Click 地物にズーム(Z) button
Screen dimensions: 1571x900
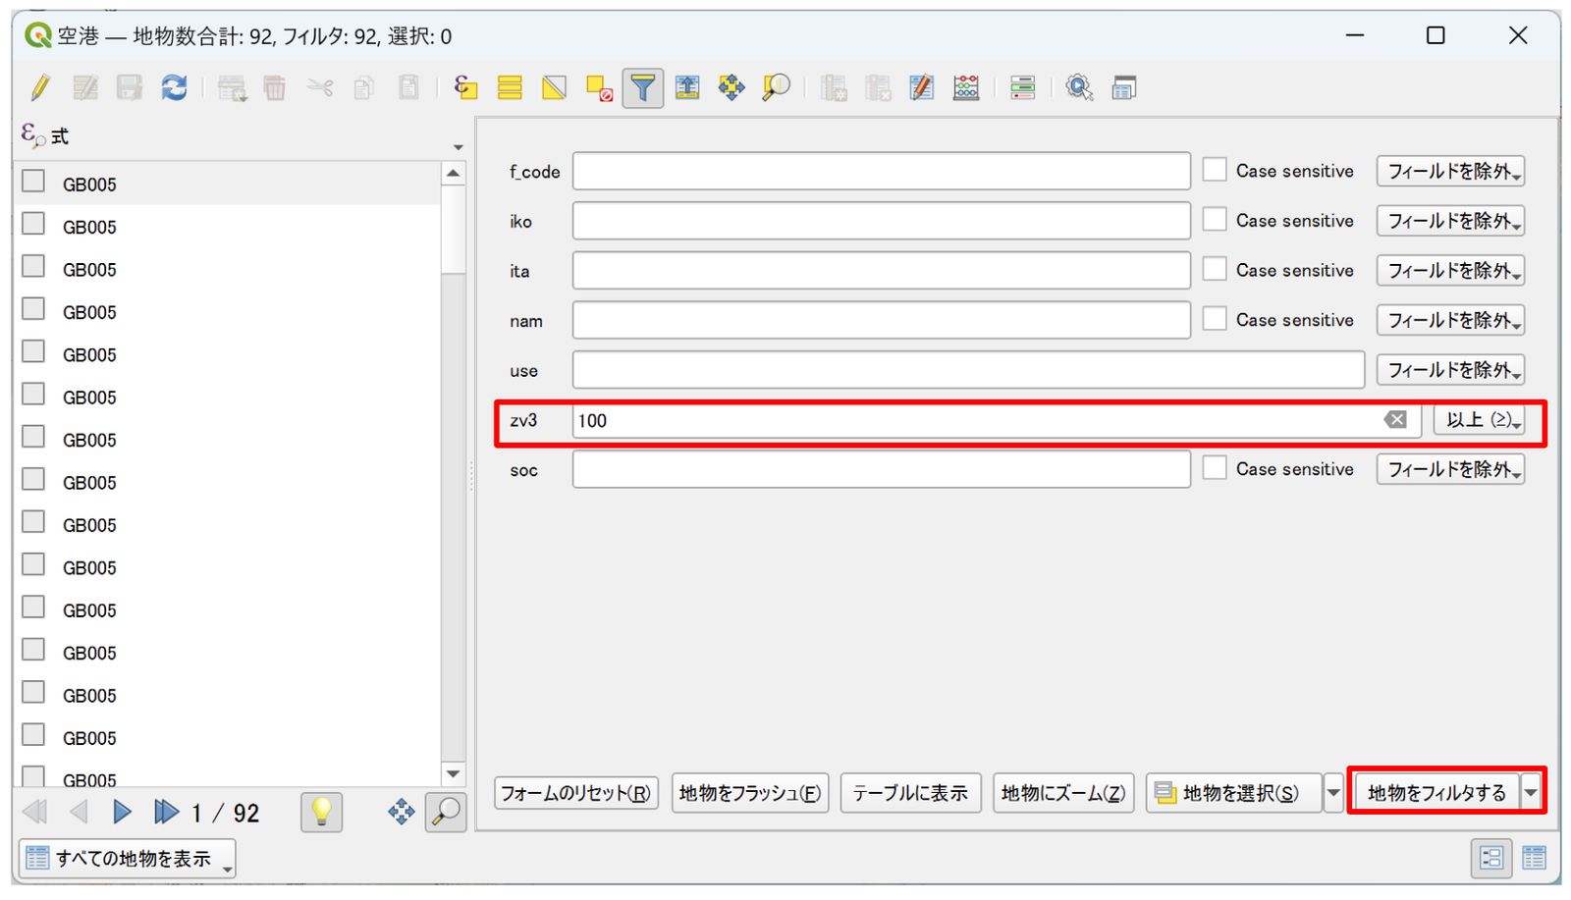click(1063, 793)
